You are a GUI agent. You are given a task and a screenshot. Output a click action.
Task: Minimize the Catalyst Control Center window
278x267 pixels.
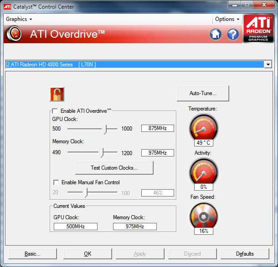coord(234,5)
